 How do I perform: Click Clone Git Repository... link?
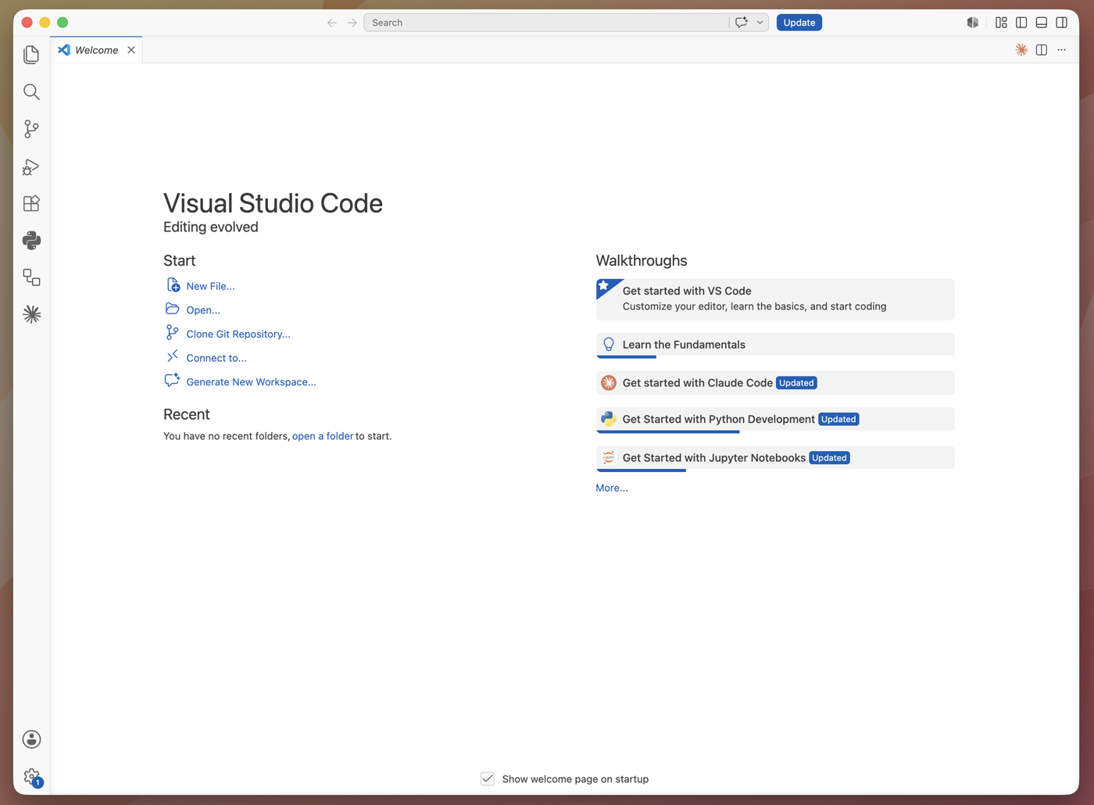click(238, 334)
